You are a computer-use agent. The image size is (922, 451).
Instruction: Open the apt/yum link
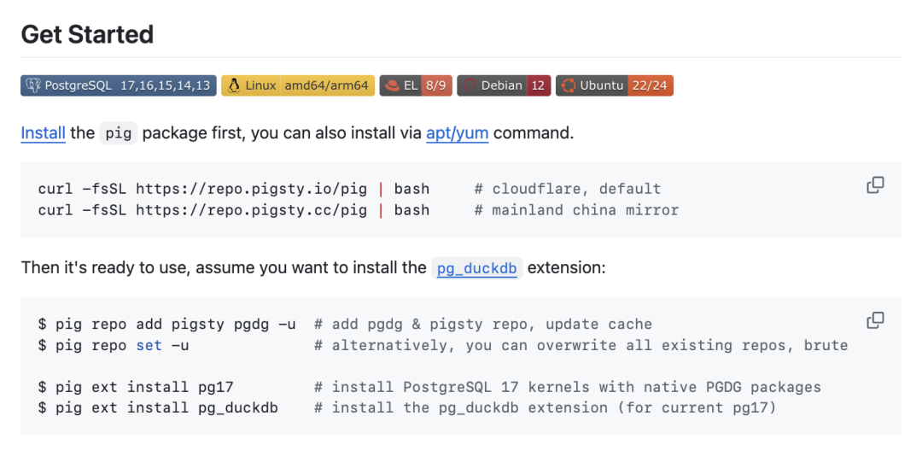click(457, 133)
